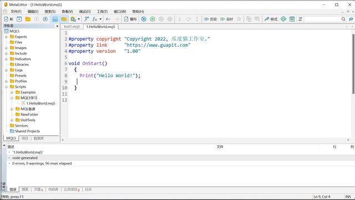This screenshot has width=355, height=200.
Task: Click the step out debug icon
Action: (x=197, y=19)
